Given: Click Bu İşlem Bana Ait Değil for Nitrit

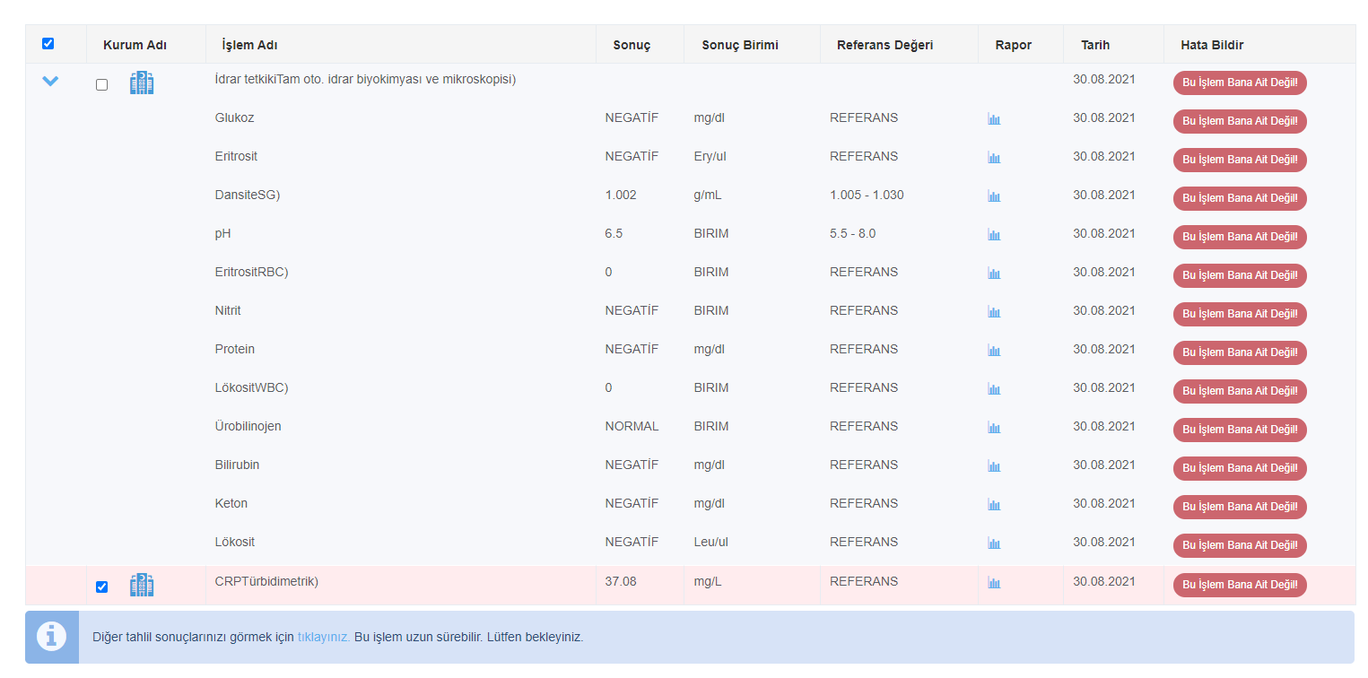Looking at the screenshot, I should [x=1240, y=314].
